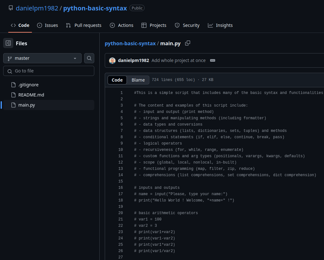Click line number 1 in the code

121,93
